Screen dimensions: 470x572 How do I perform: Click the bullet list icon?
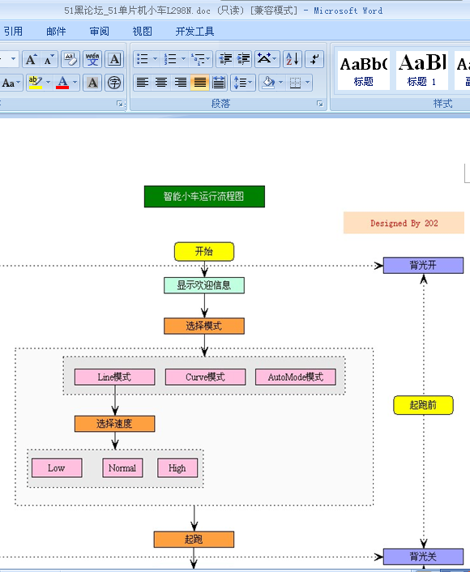coord(142,59)
